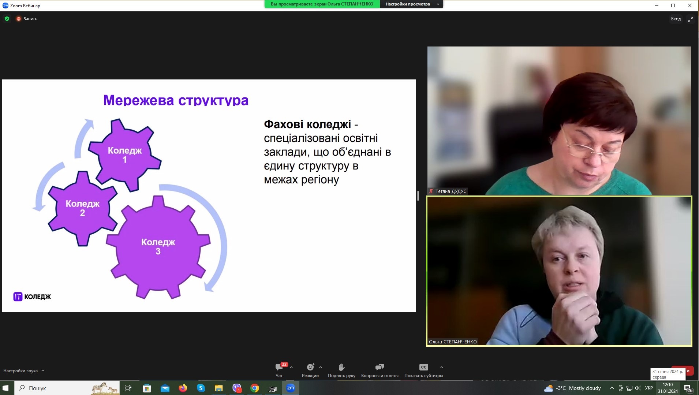Expand the arrow beside subtitles button
The width and height of the screenshot is (699, 395).
coord(442,367)
